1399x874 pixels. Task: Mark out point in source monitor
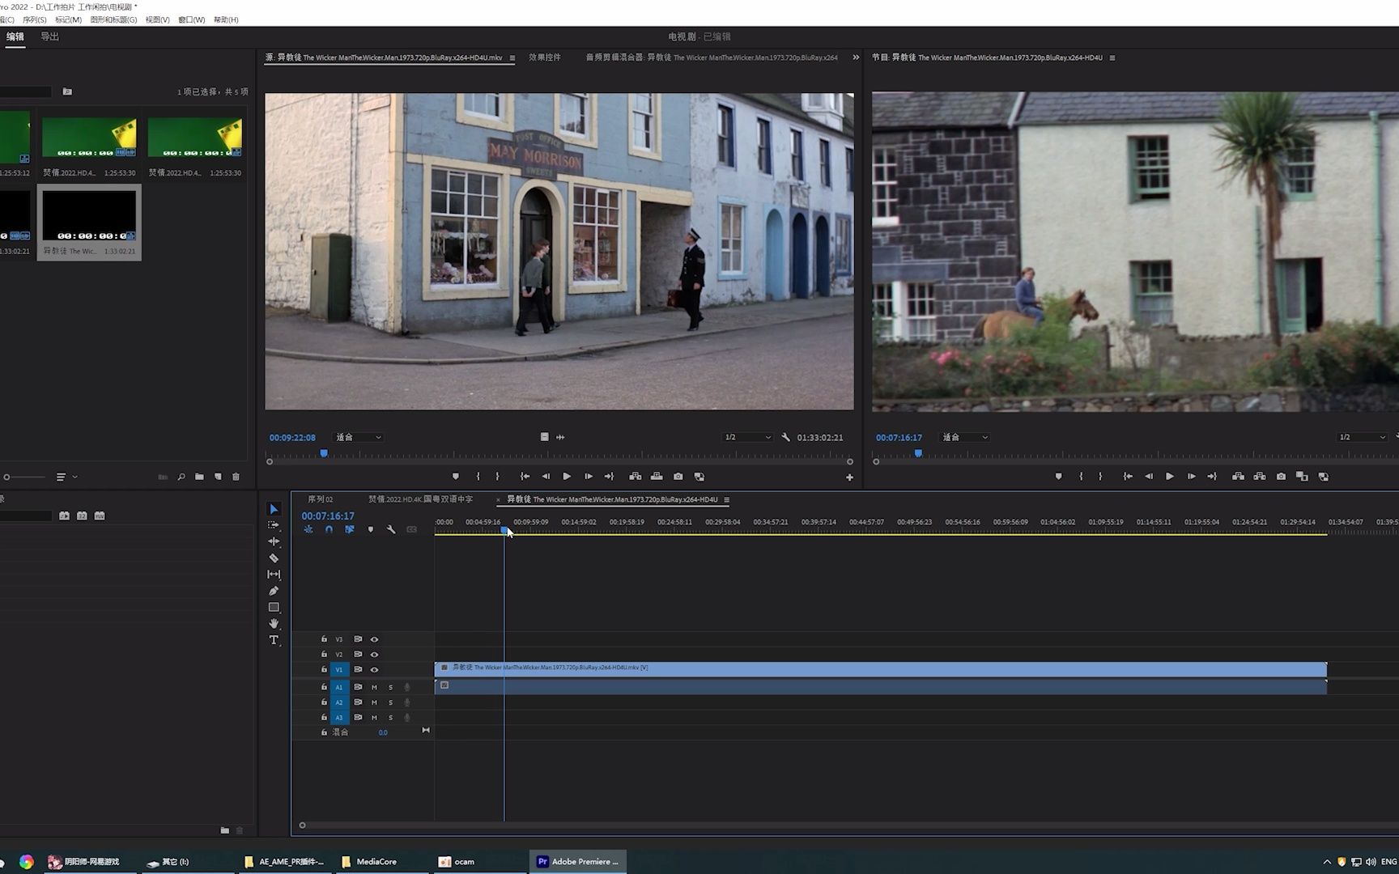[x=497, y=477]
